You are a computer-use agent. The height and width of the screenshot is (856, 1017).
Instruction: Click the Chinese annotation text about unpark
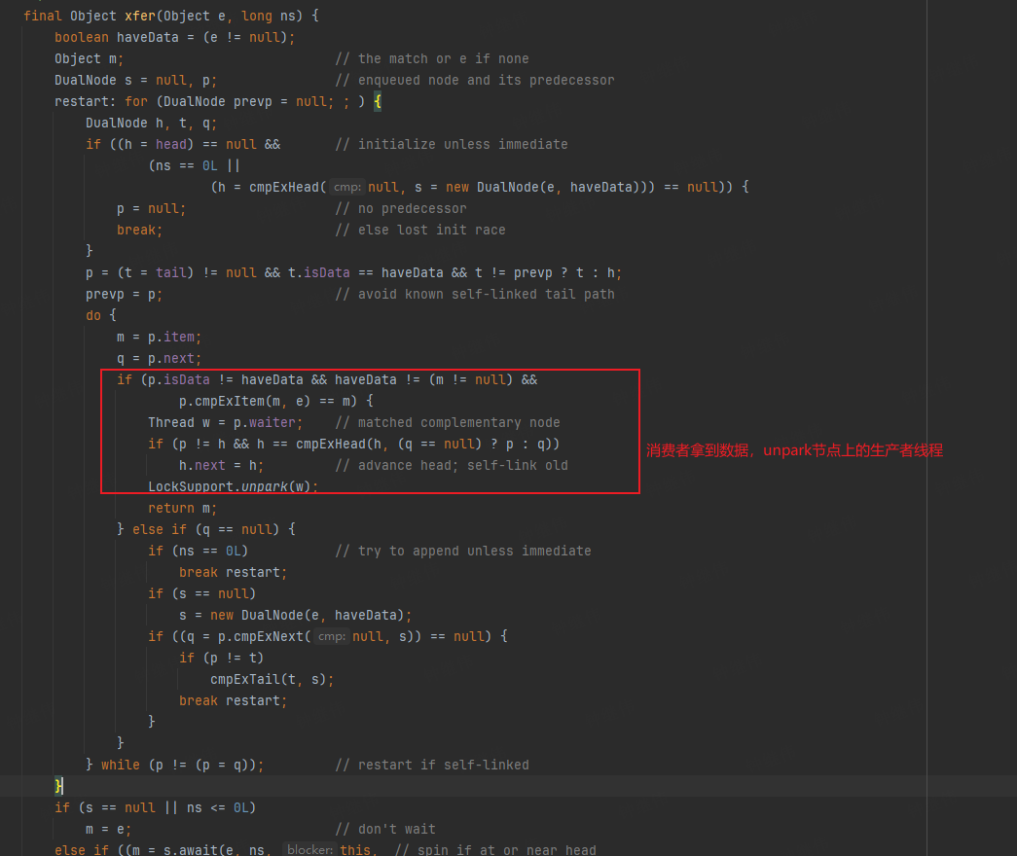tap(793, 450)
